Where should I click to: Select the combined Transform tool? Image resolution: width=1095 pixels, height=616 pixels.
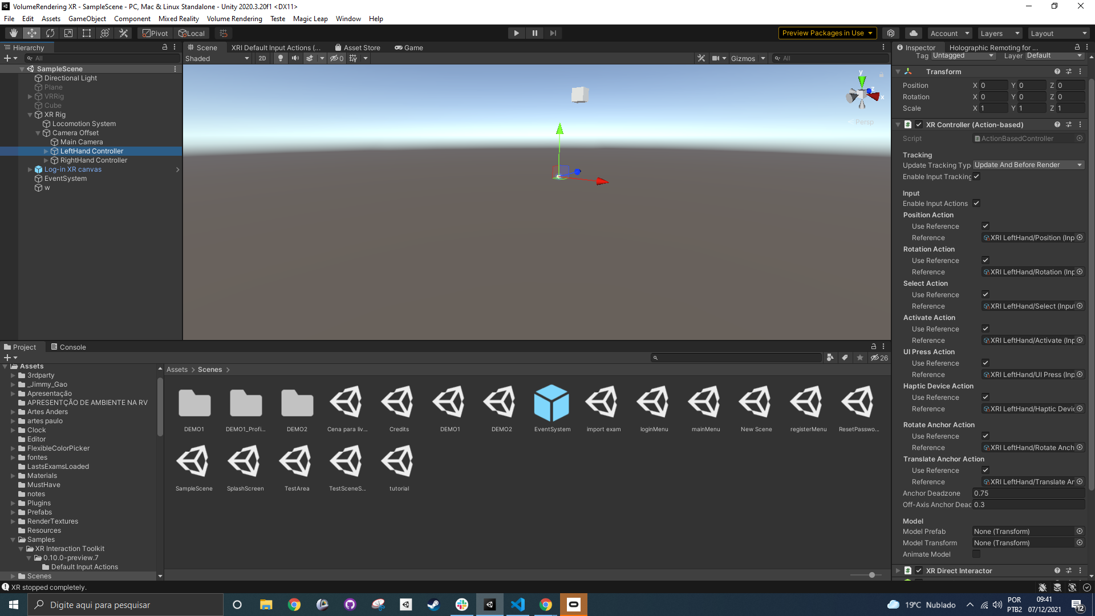pyautogui.click(x=105, y=33)
